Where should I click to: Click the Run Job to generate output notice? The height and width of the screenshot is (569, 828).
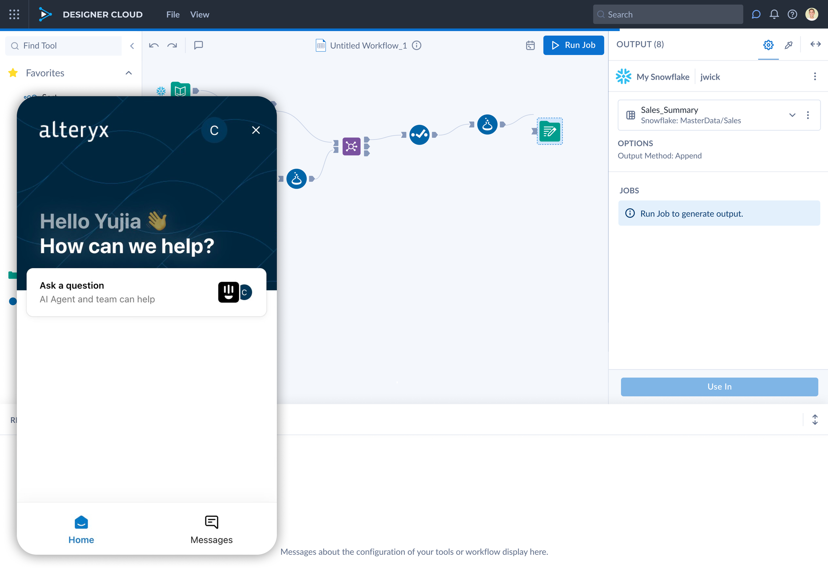[x=719, y=213]
